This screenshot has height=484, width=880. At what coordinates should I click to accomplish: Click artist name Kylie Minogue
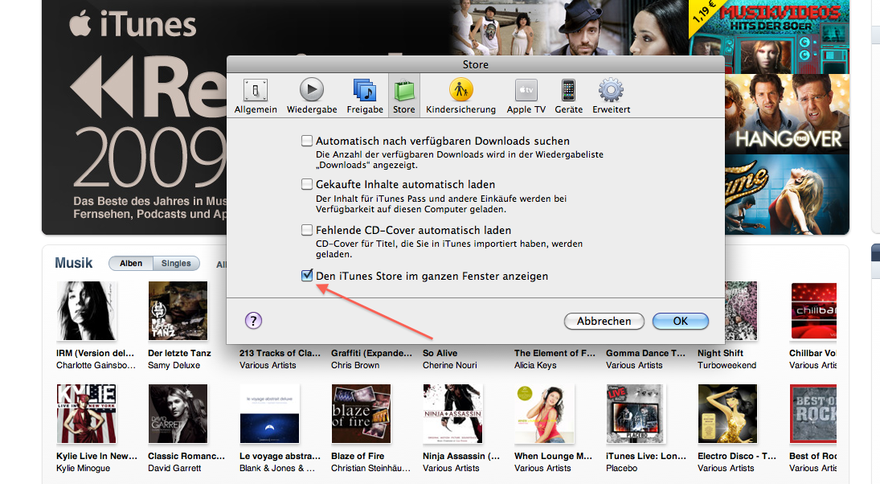click(x=83, y=468)
